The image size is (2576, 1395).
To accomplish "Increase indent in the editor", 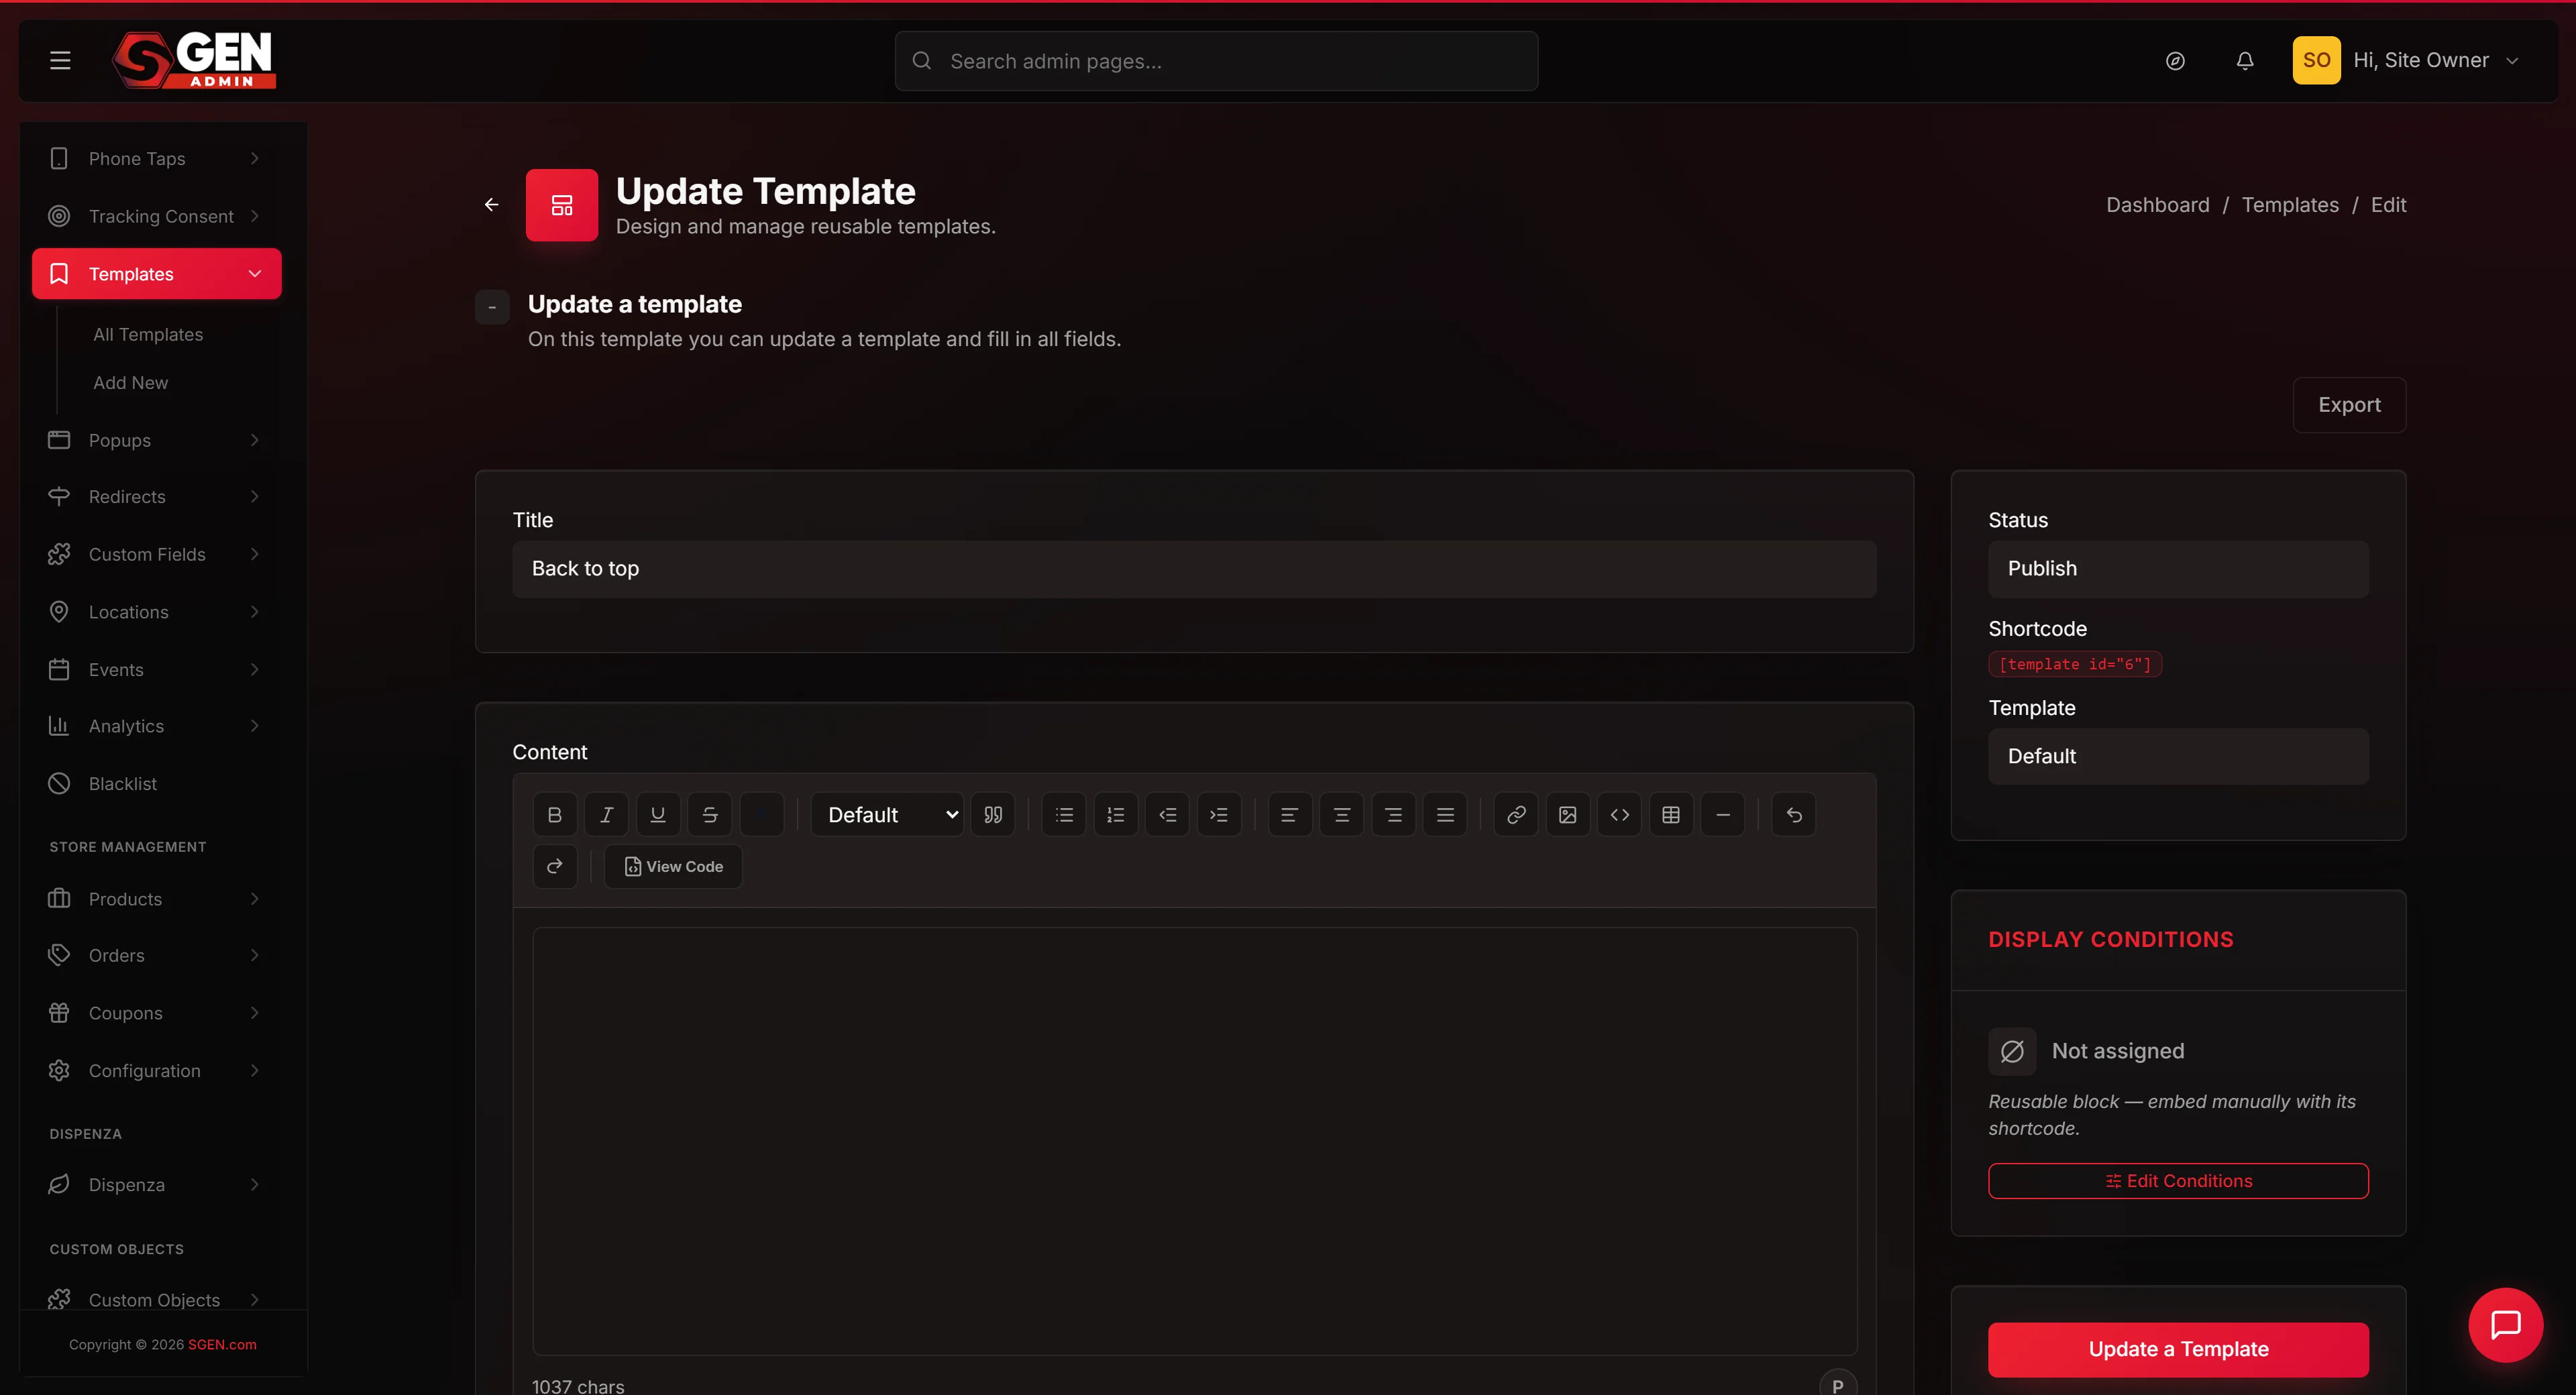I will click(1219, 815).
